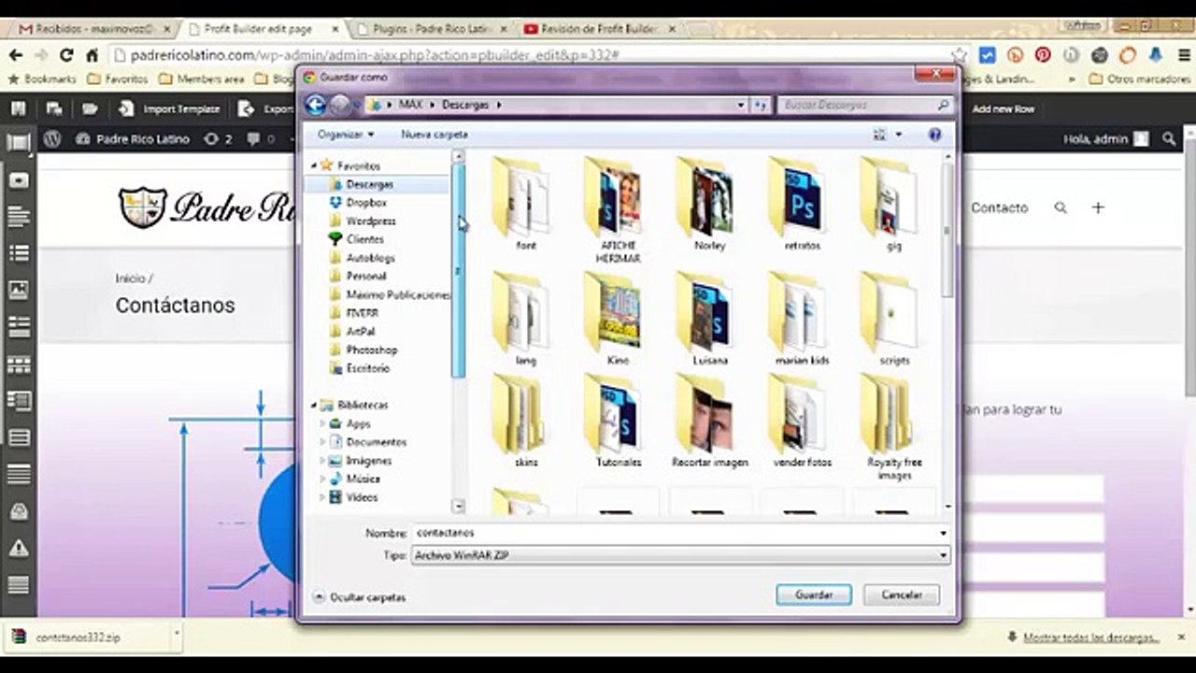
Task: Click Ocultar carpetas toggle
Action: [360, 596]
